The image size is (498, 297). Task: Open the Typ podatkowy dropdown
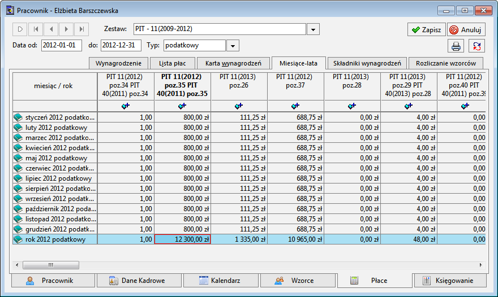click(233, 46)
